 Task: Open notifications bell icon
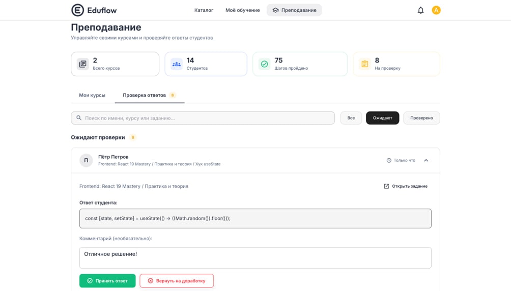point(421,10)
